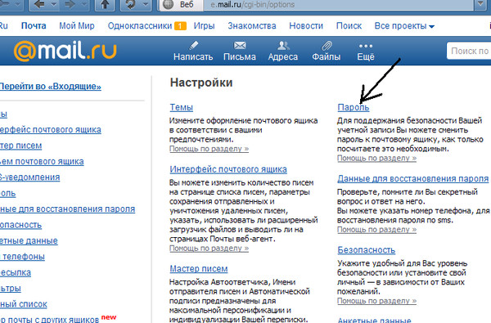
Task: Click in the Поиск по mail search field
Action: (469, 51)
